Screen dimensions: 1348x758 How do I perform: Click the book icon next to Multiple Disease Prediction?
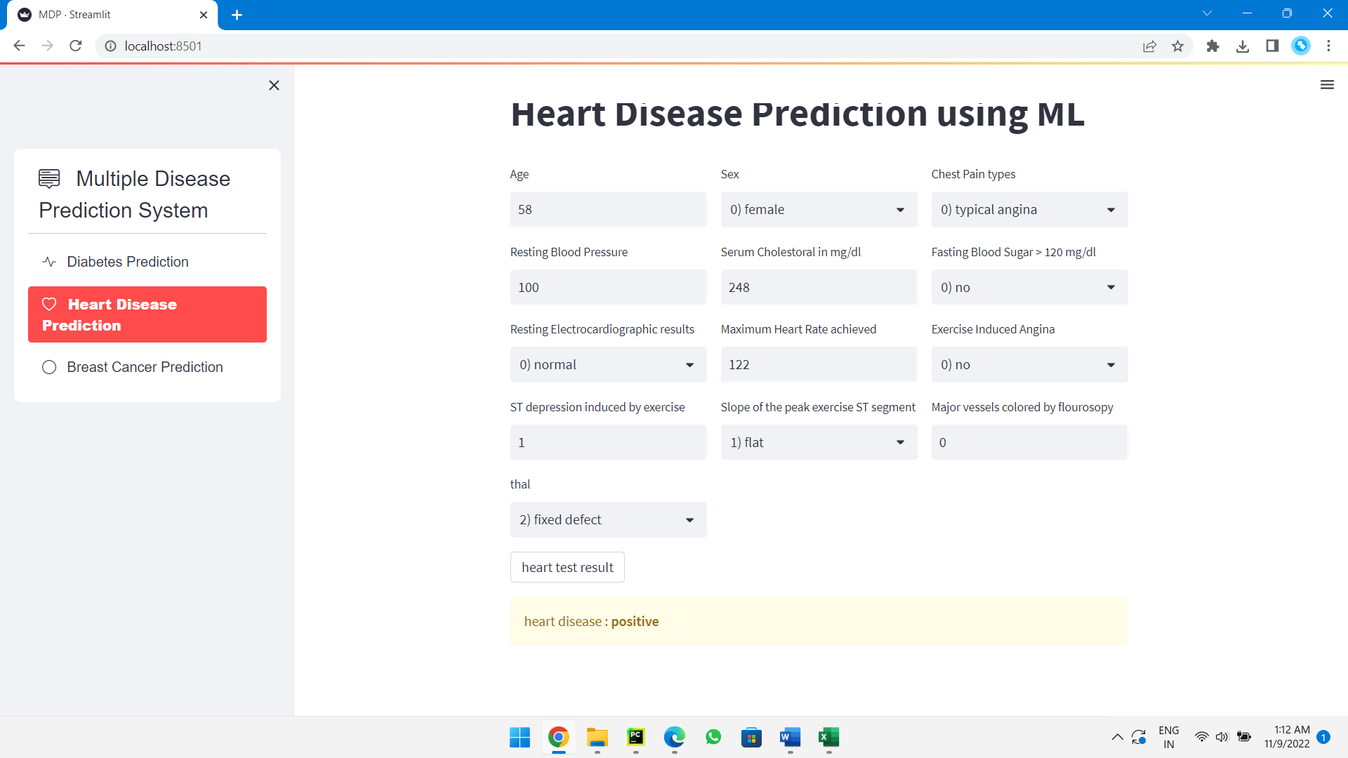[48, 178]
